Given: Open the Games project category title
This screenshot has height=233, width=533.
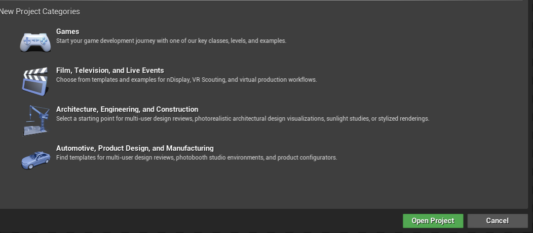Looking at the screenshot, I should click(x=68, y=32).
